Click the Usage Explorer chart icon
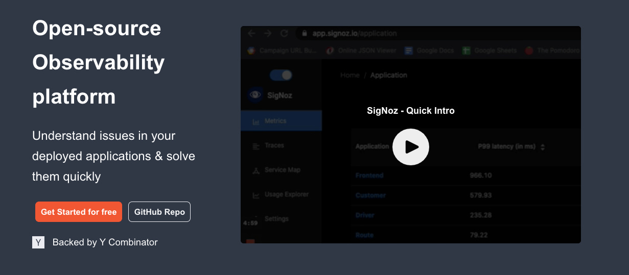The image size is (629, 275). pyautogui.click(x=256, y=195)
